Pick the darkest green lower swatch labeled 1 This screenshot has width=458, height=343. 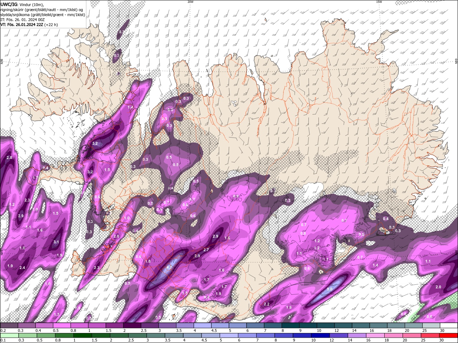(83, 335)
